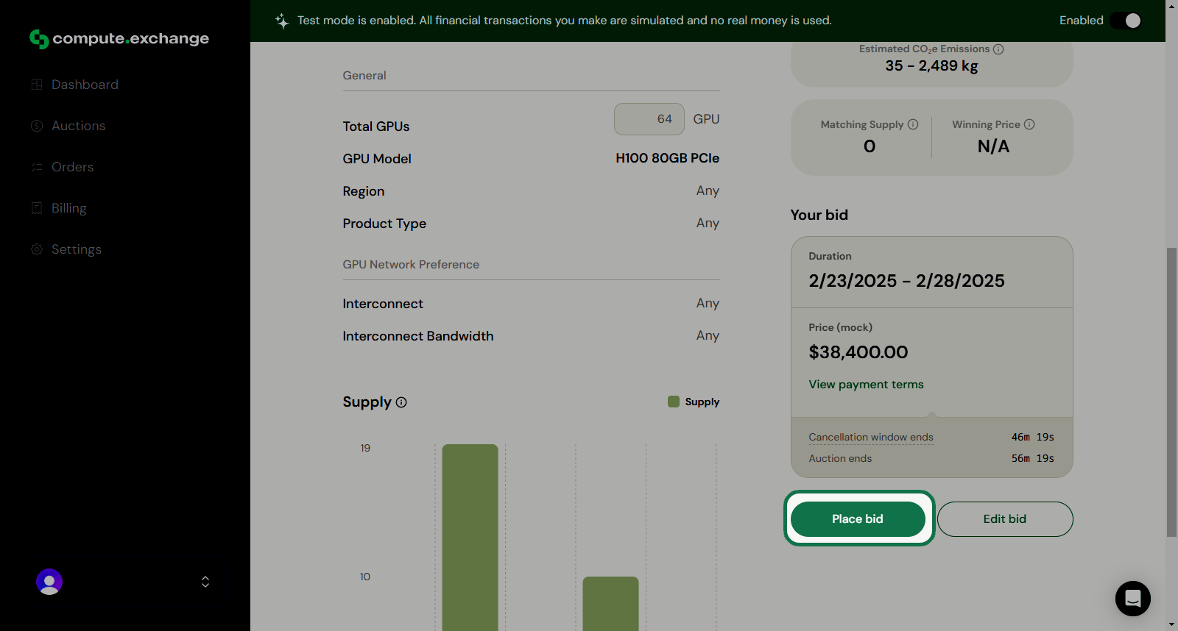1178x631 pixels.
Task: Click the Place bid button
Action: 858,518
